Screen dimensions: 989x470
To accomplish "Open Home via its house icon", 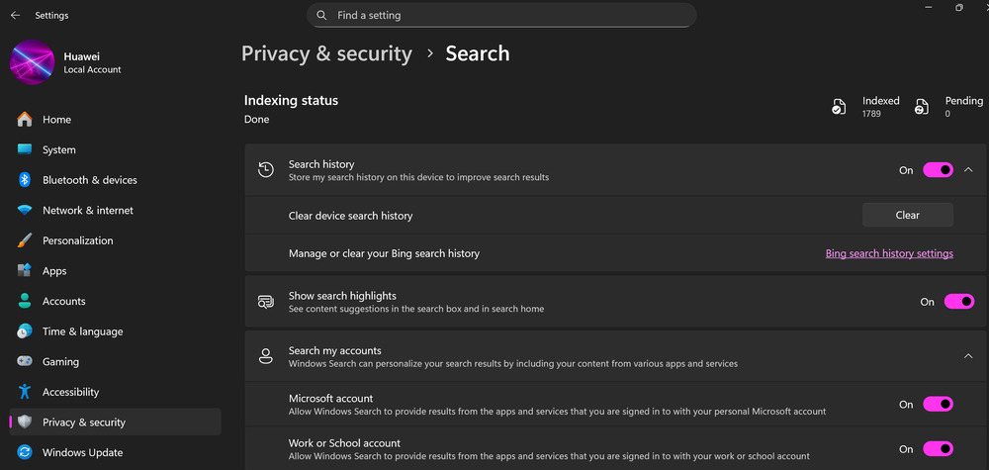I will pos(25,120).
